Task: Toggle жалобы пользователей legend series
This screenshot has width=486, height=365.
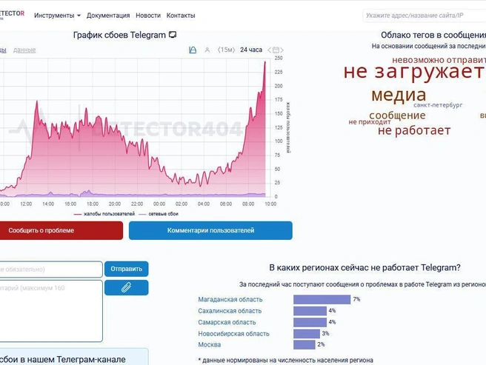Action: (104, 214)
